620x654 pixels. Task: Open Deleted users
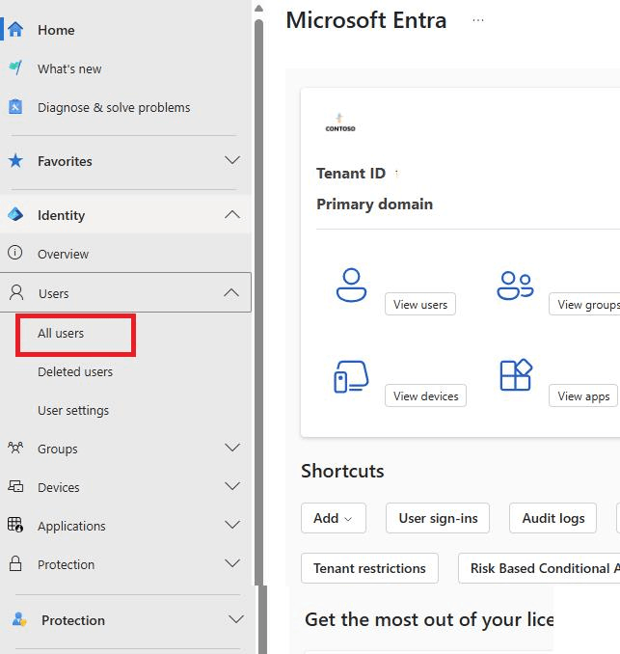pyautogui.click(x=75, y=371)
